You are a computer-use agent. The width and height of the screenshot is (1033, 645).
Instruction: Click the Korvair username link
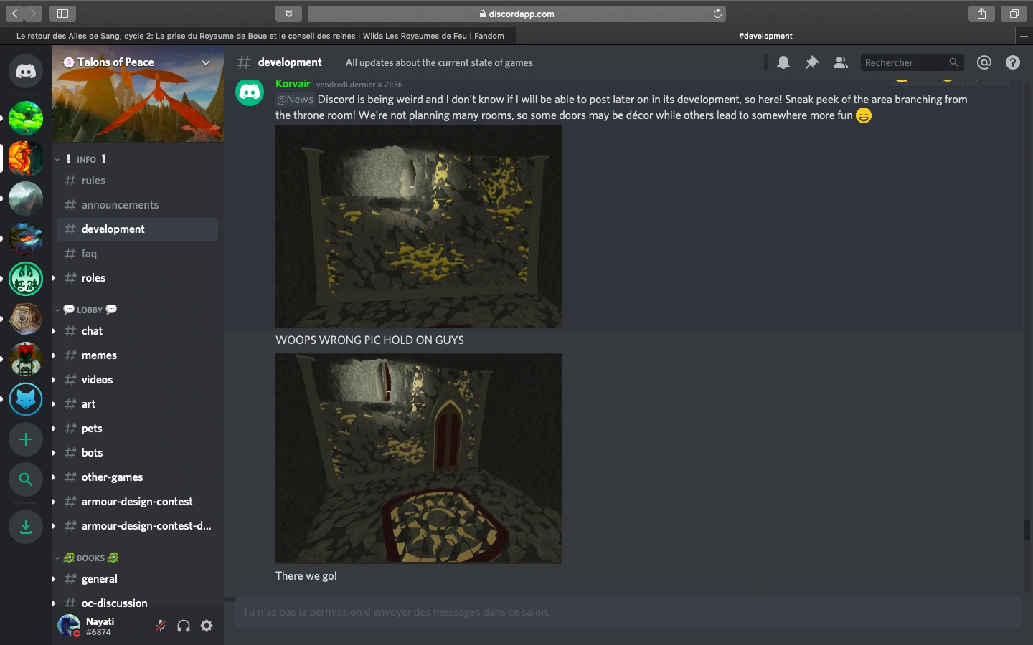293,84
